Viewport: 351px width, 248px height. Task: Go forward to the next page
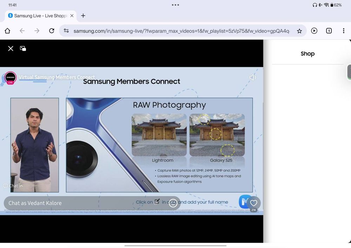pyautogui.click(x=37, y=31)
